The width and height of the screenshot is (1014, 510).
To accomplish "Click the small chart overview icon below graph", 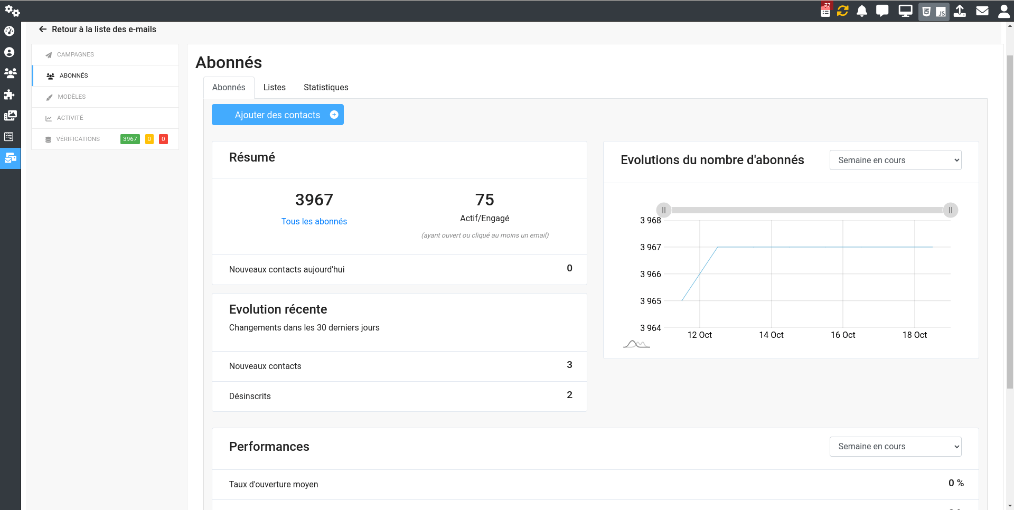I will 636,344.
